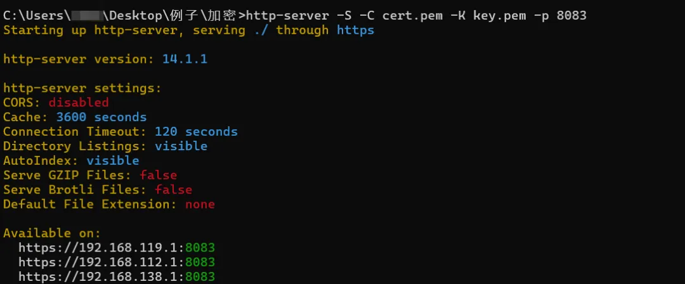Click the blue https word in startup line

[356, 30]
